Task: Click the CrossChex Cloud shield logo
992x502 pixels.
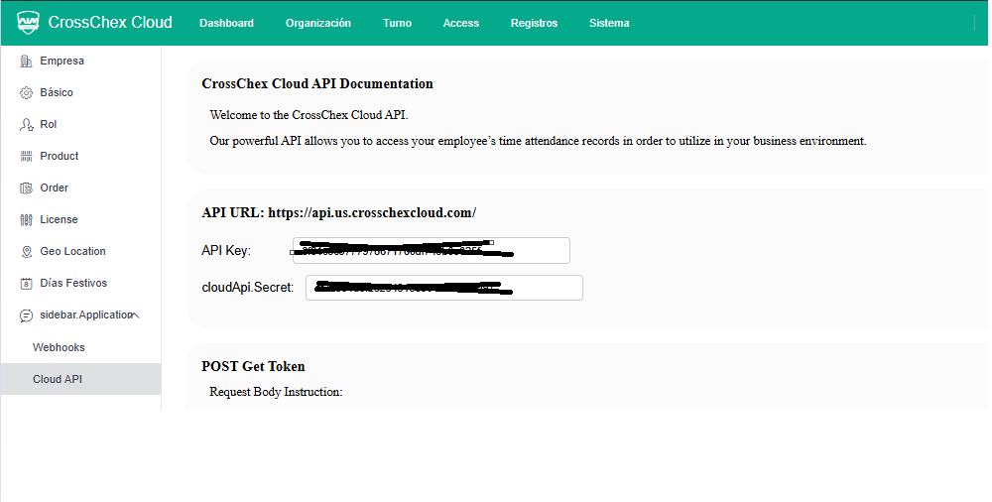Action: [x=28, y=22]
